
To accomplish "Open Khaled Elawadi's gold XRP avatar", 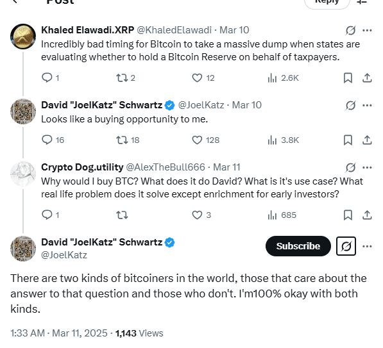I will tap(23, 37).
